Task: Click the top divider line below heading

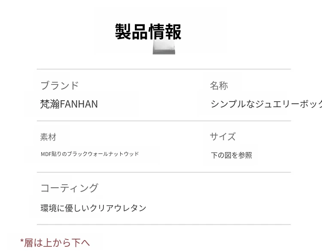Action: coord(164,69)
